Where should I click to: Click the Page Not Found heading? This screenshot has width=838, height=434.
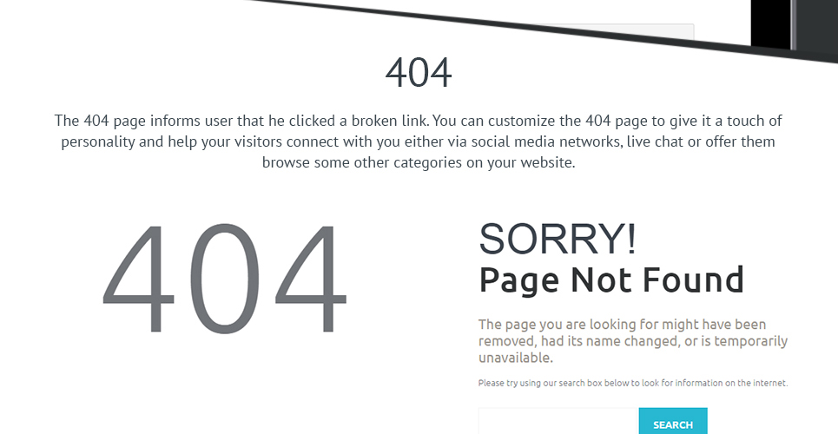[x=610, y=279]
